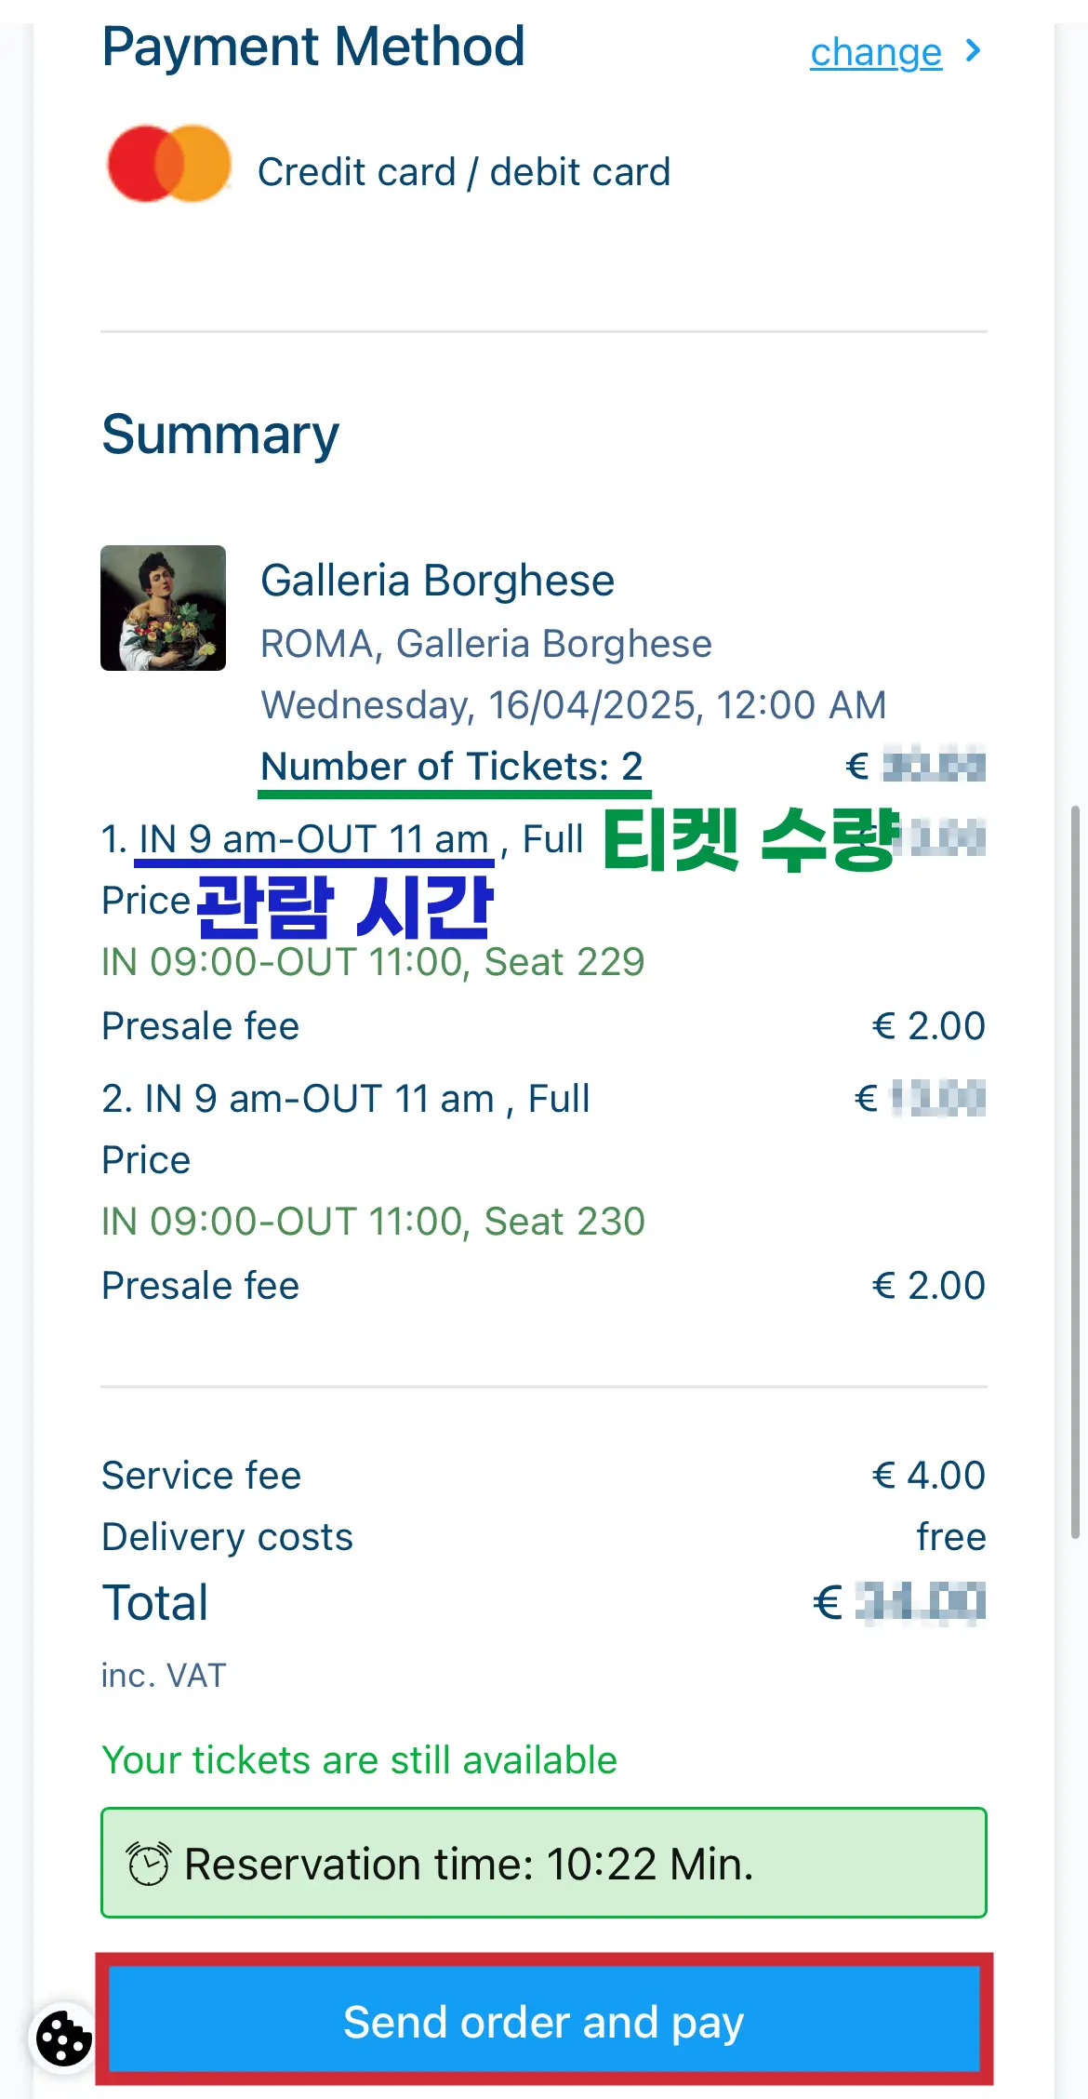Click the Mastercard logo icon
The width and height of the screenshot is (1088, 2099).
(169, 164)
